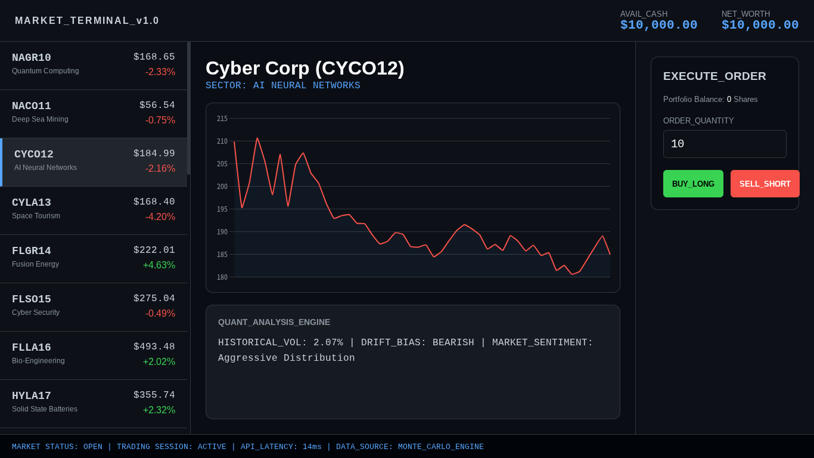View FLLA16 Bio-Engineering stock
This screenshot has width=814, height=458.
tap(93, 354)
